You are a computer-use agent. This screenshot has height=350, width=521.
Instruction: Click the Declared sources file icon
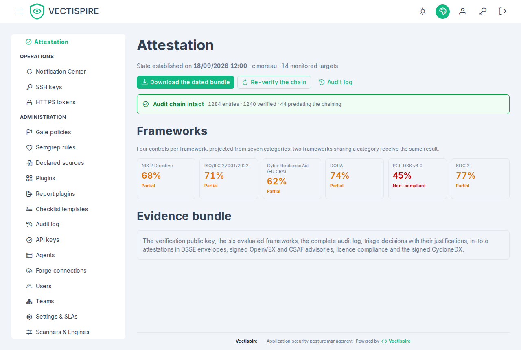point(29,163)
